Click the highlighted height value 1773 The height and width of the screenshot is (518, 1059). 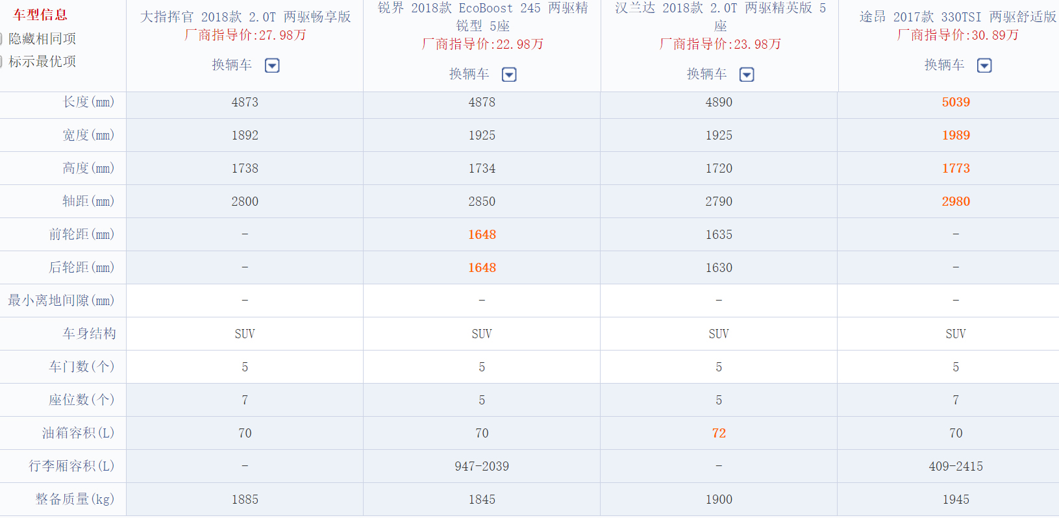(x=956, y=168)
